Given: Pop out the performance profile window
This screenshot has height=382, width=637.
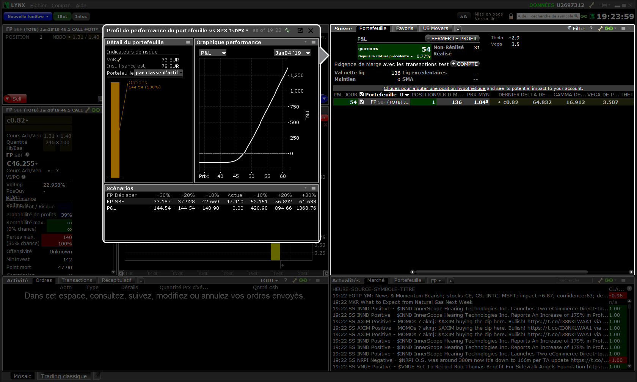Looking at the screenshot, I should (x=300, y=31).
